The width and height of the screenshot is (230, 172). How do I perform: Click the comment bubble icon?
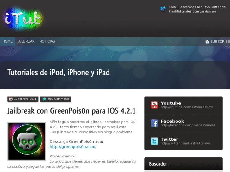44,99
